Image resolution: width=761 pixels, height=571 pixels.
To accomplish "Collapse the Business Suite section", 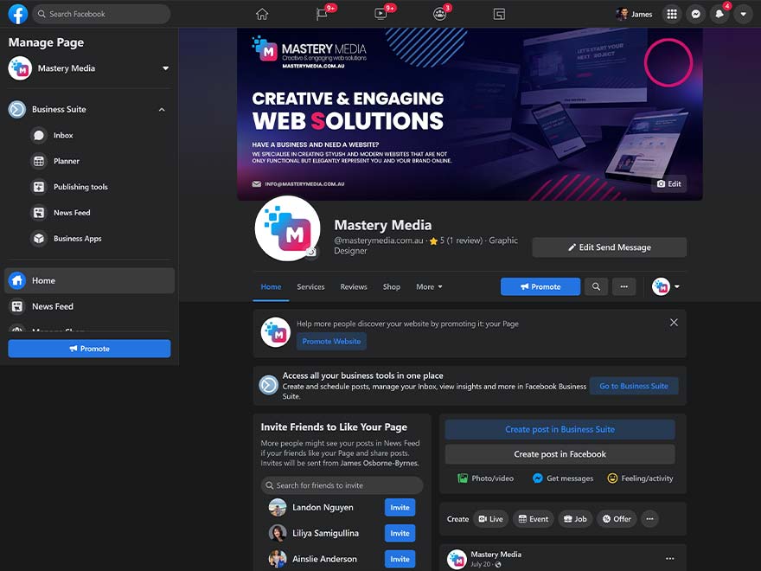I will (162, 110).
